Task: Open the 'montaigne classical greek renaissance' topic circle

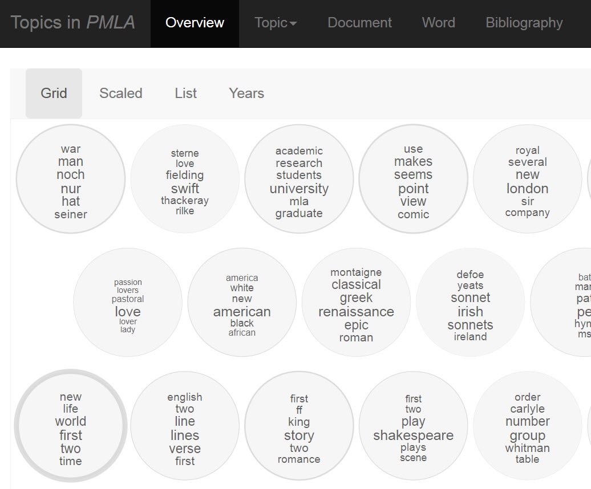Action: [x=356, y=302]
